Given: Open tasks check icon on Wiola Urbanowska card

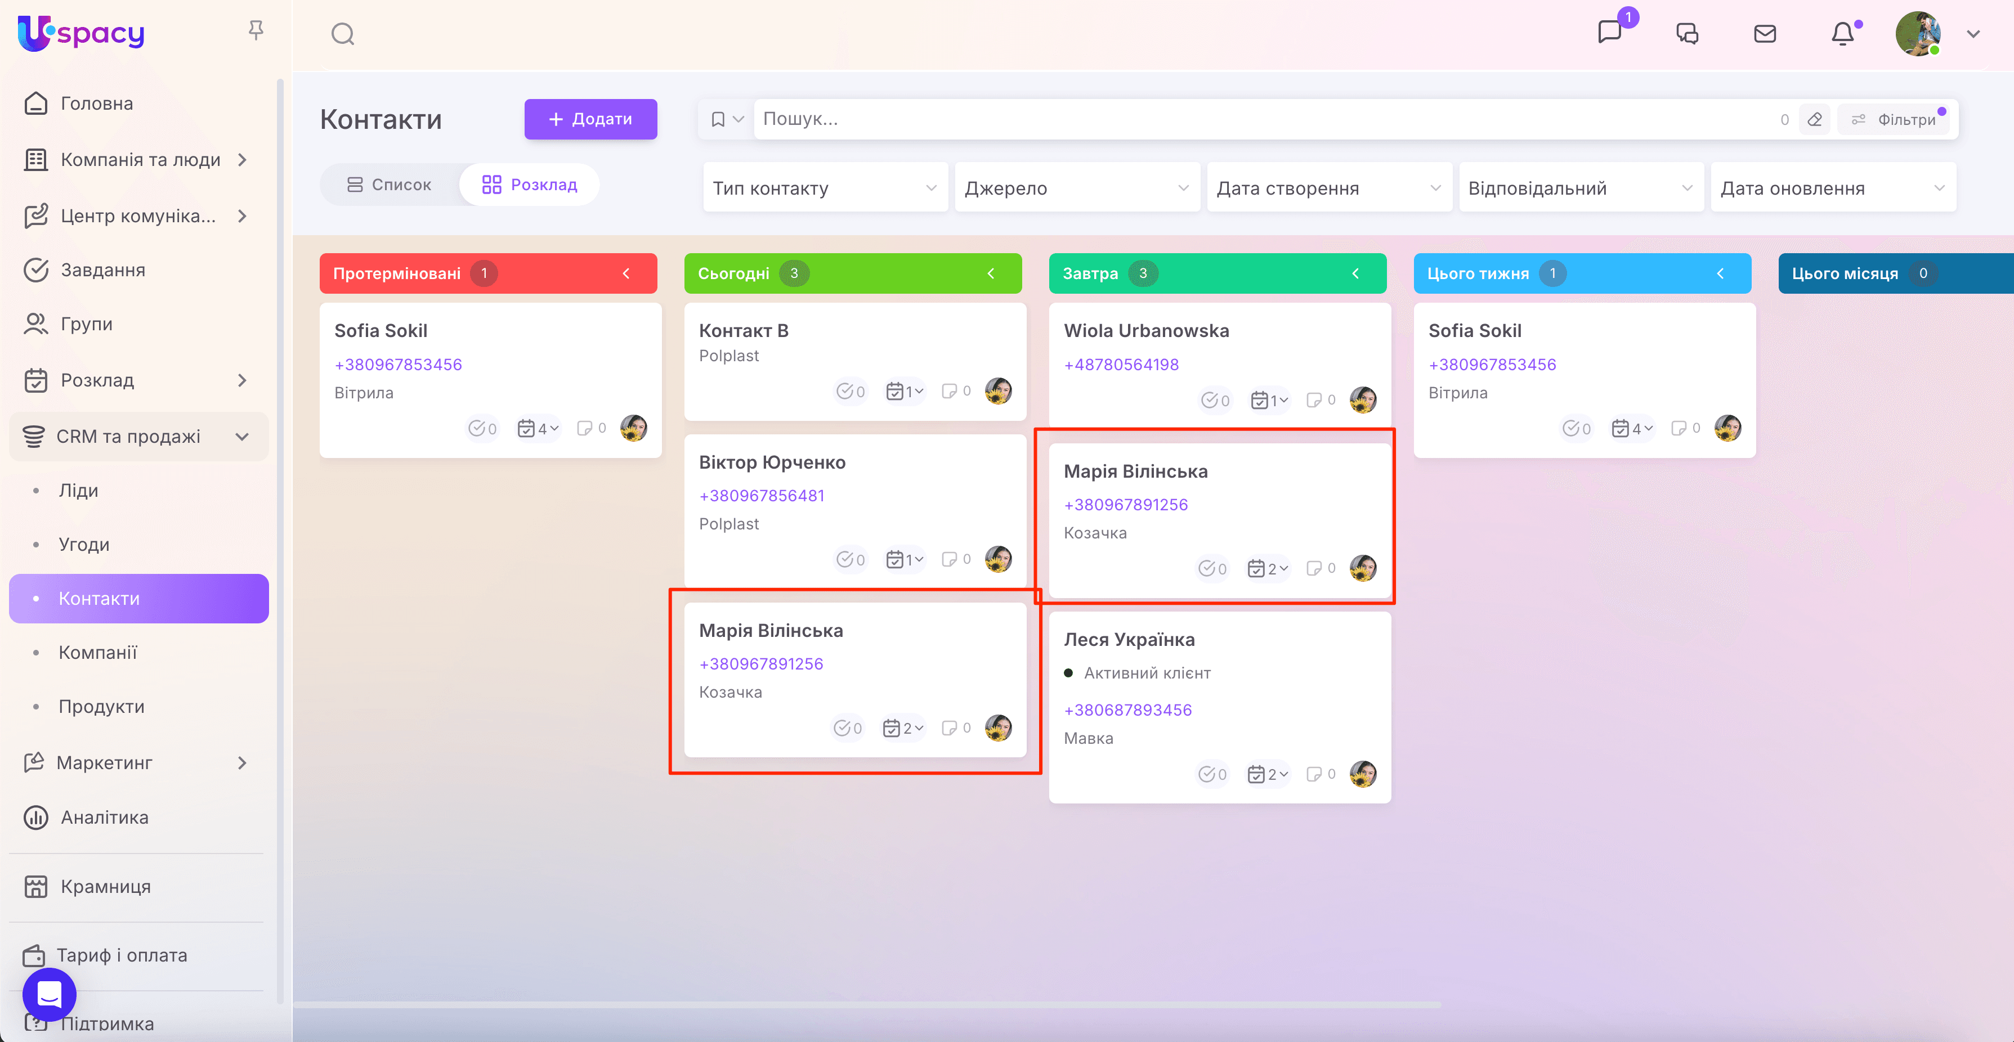Looking at the screenshot, I should [1216, 400].
